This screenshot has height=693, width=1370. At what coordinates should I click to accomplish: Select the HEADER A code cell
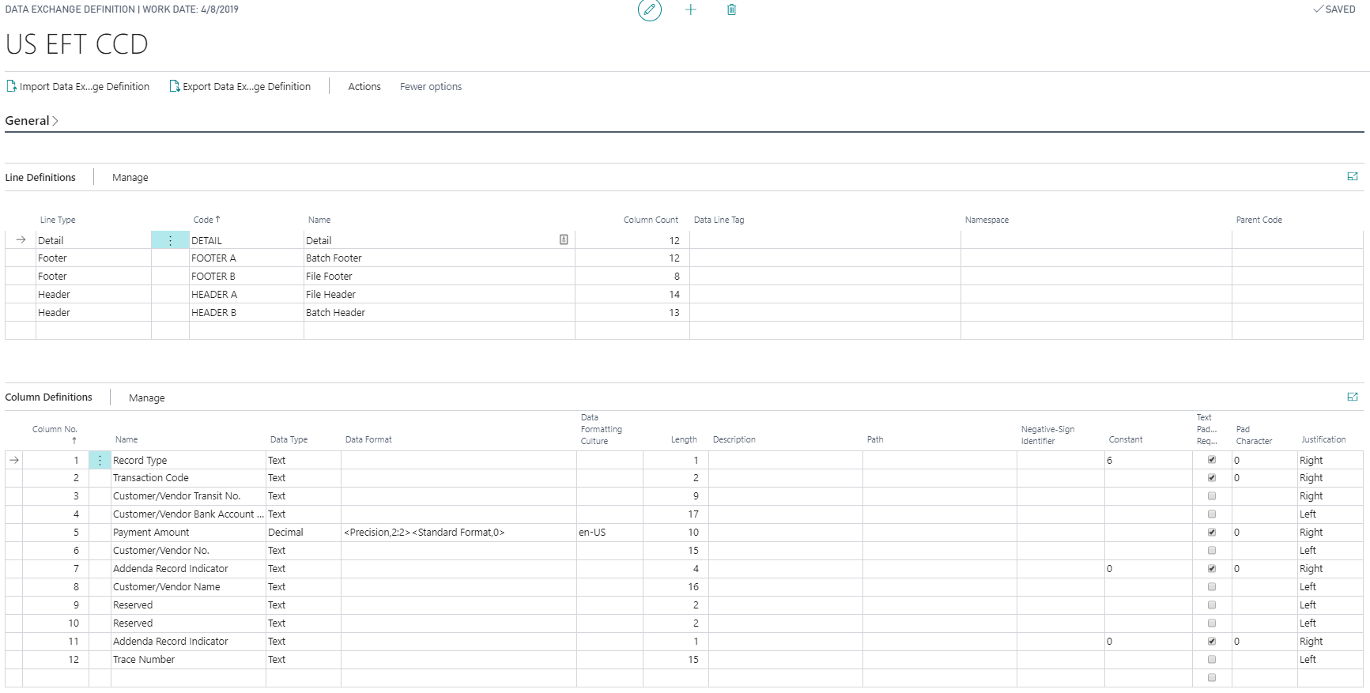pyautogui.click(x=247, y=295)
